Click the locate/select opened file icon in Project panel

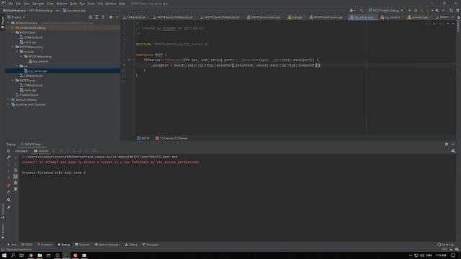(90, 17)
